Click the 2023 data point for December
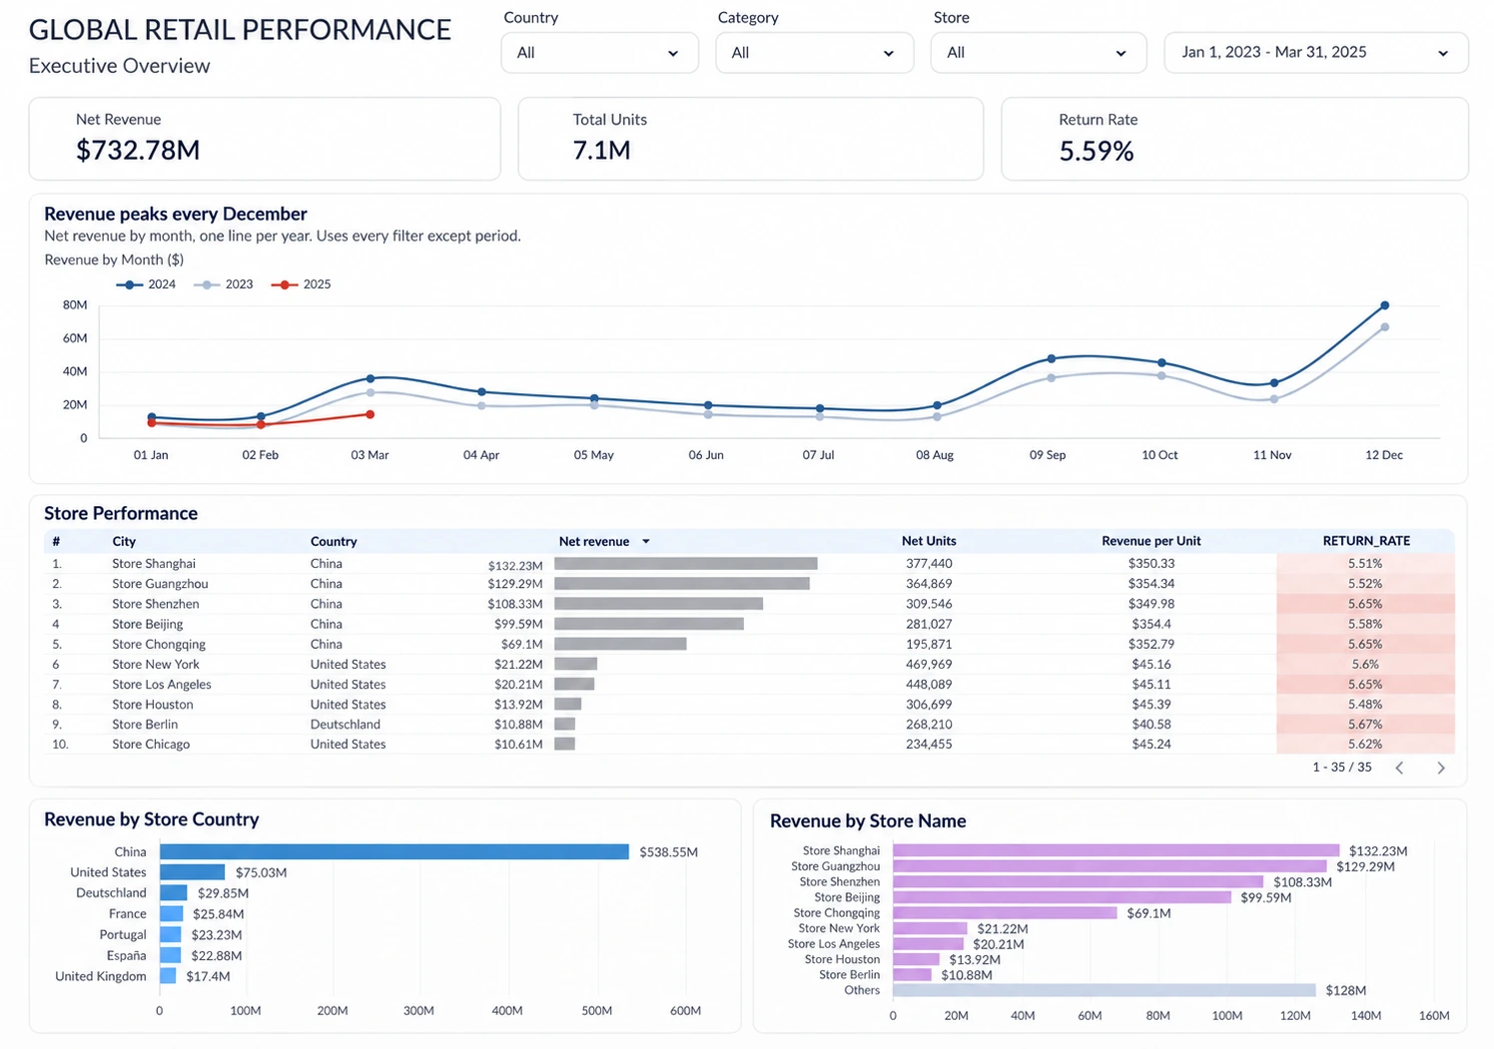 (1384, 327)
